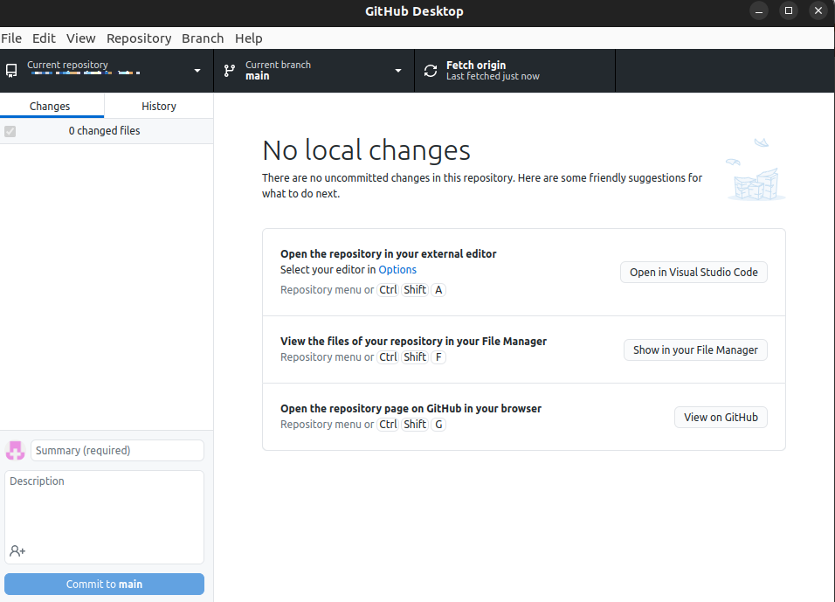Click the user avatar beside the Summary field

click(x=16, y=451)
